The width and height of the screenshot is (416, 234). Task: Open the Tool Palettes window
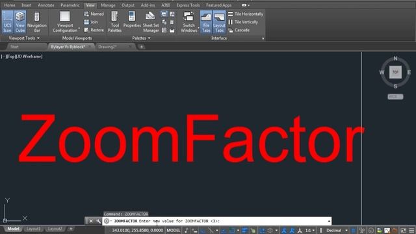(x=114, y=22)
